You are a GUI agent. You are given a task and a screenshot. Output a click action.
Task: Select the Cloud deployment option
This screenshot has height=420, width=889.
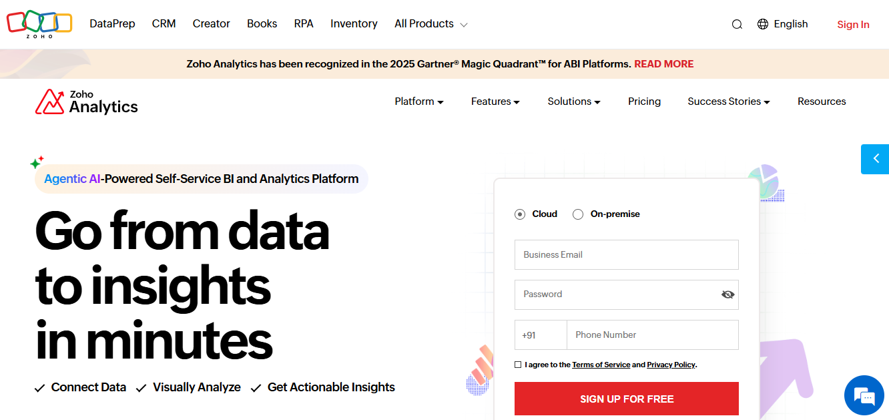pyautogui.click(x=519, y=214)
